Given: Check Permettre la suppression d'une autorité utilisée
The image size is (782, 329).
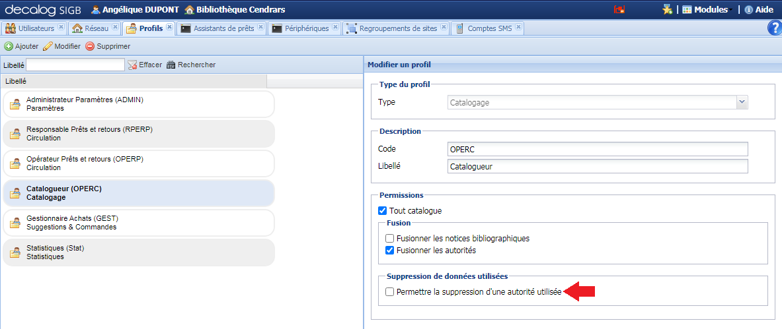Looking at the screenshot, I should (390, 292).
